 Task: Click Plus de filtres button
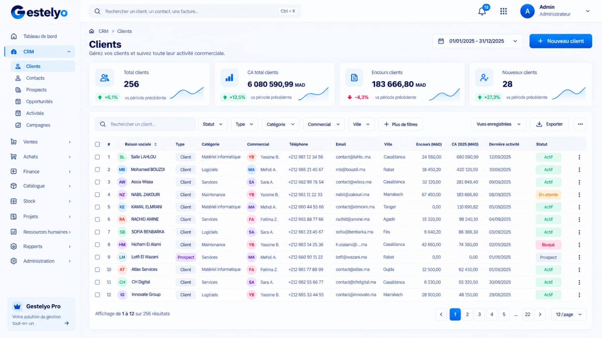(x=400, y=124)
